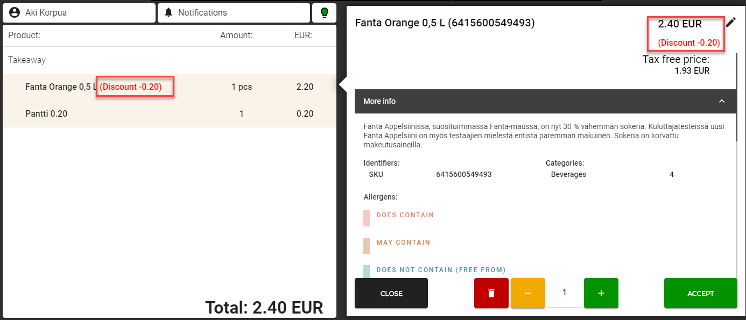Click the DOES NOT CONTAIN allergen swatch
Viewport: 746px width, 320px height.
coord(367,271)
